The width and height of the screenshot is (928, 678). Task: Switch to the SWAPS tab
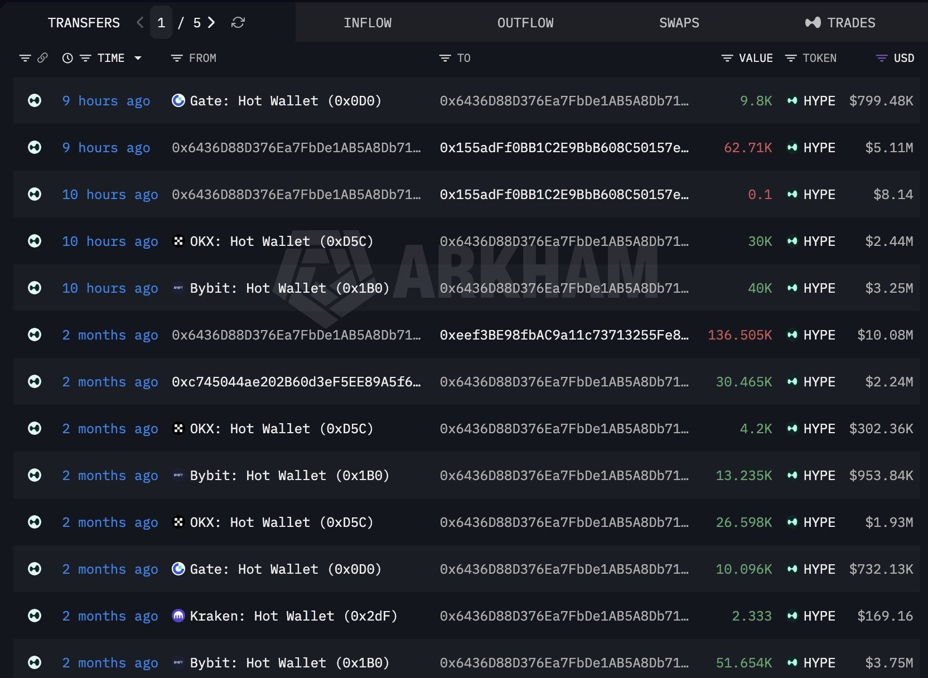679,23
